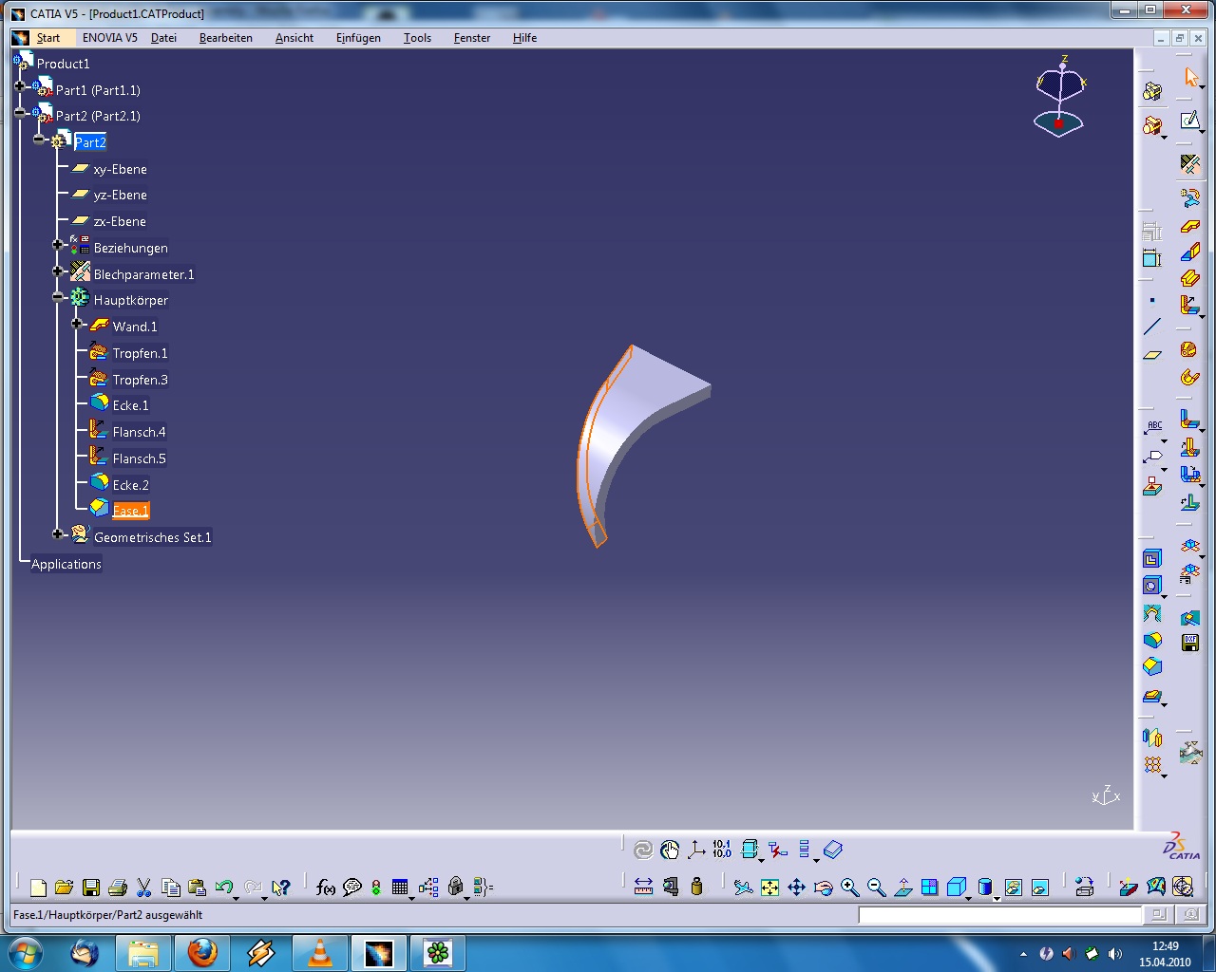This screenshot has width=1216, height=972.
Task: Open the Select arrow tool dropdown
Action: pyautogui.click(x=1202, y=86)
